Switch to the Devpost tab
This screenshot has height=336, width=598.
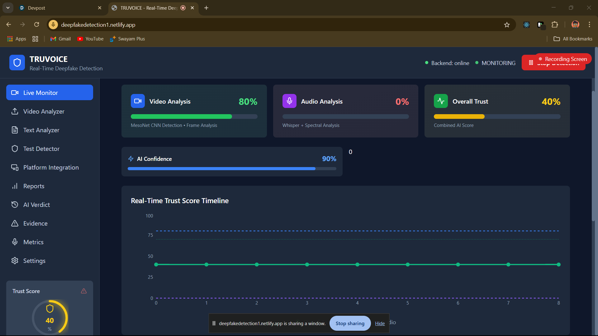tap(36, 8)
